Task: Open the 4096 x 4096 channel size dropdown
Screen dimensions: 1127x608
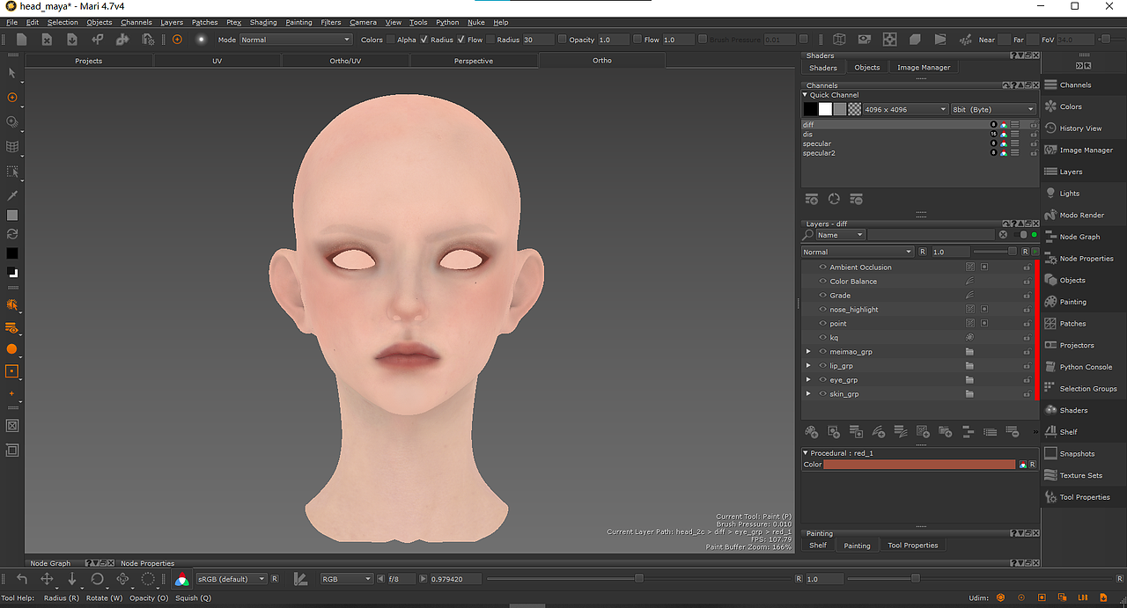Action: pos(905,109)
